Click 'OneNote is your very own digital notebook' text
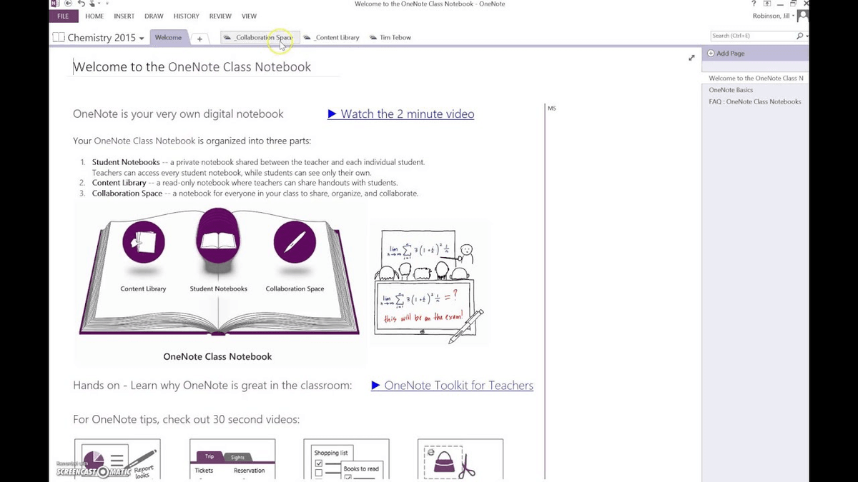 point(178,114)
